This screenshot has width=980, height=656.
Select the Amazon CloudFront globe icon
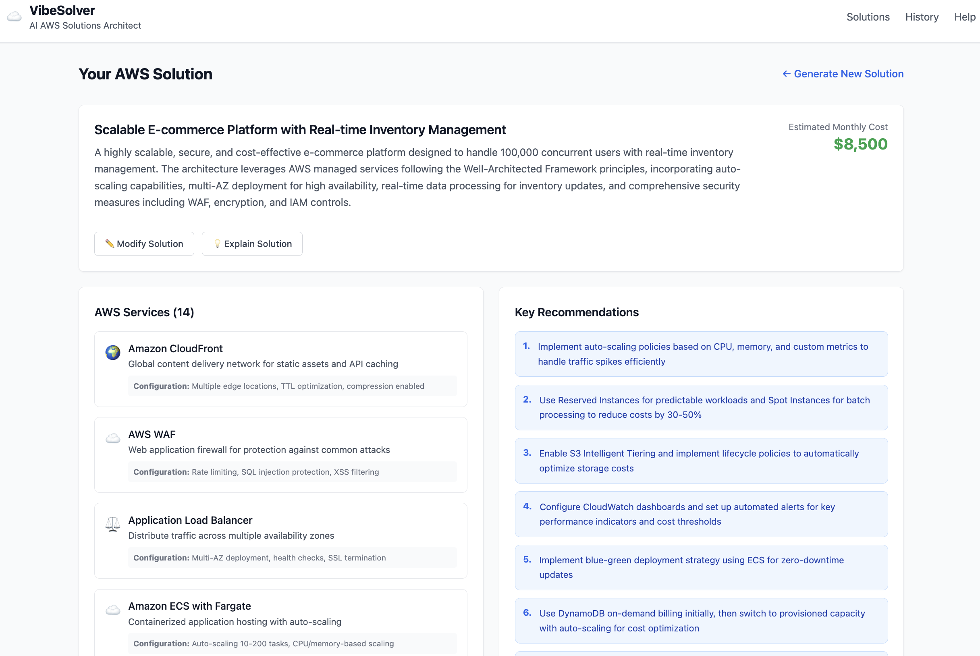(x=112, y=352)
